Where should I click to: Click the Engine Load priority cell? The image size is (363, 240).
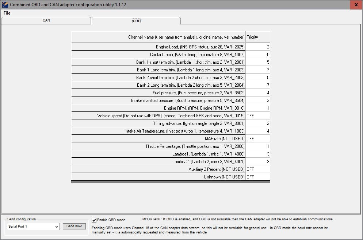click(257, 47)
